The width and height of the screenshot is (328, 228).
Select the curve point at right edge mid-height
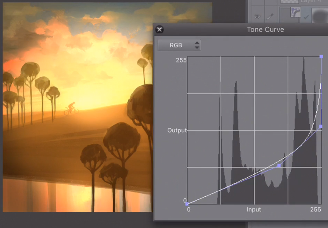(x=321, y=127)
